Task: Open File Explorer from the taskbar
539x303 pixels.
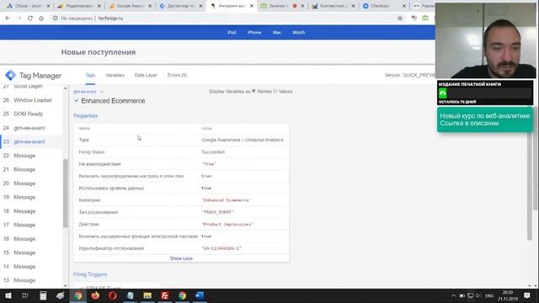Action: (147, 295)
